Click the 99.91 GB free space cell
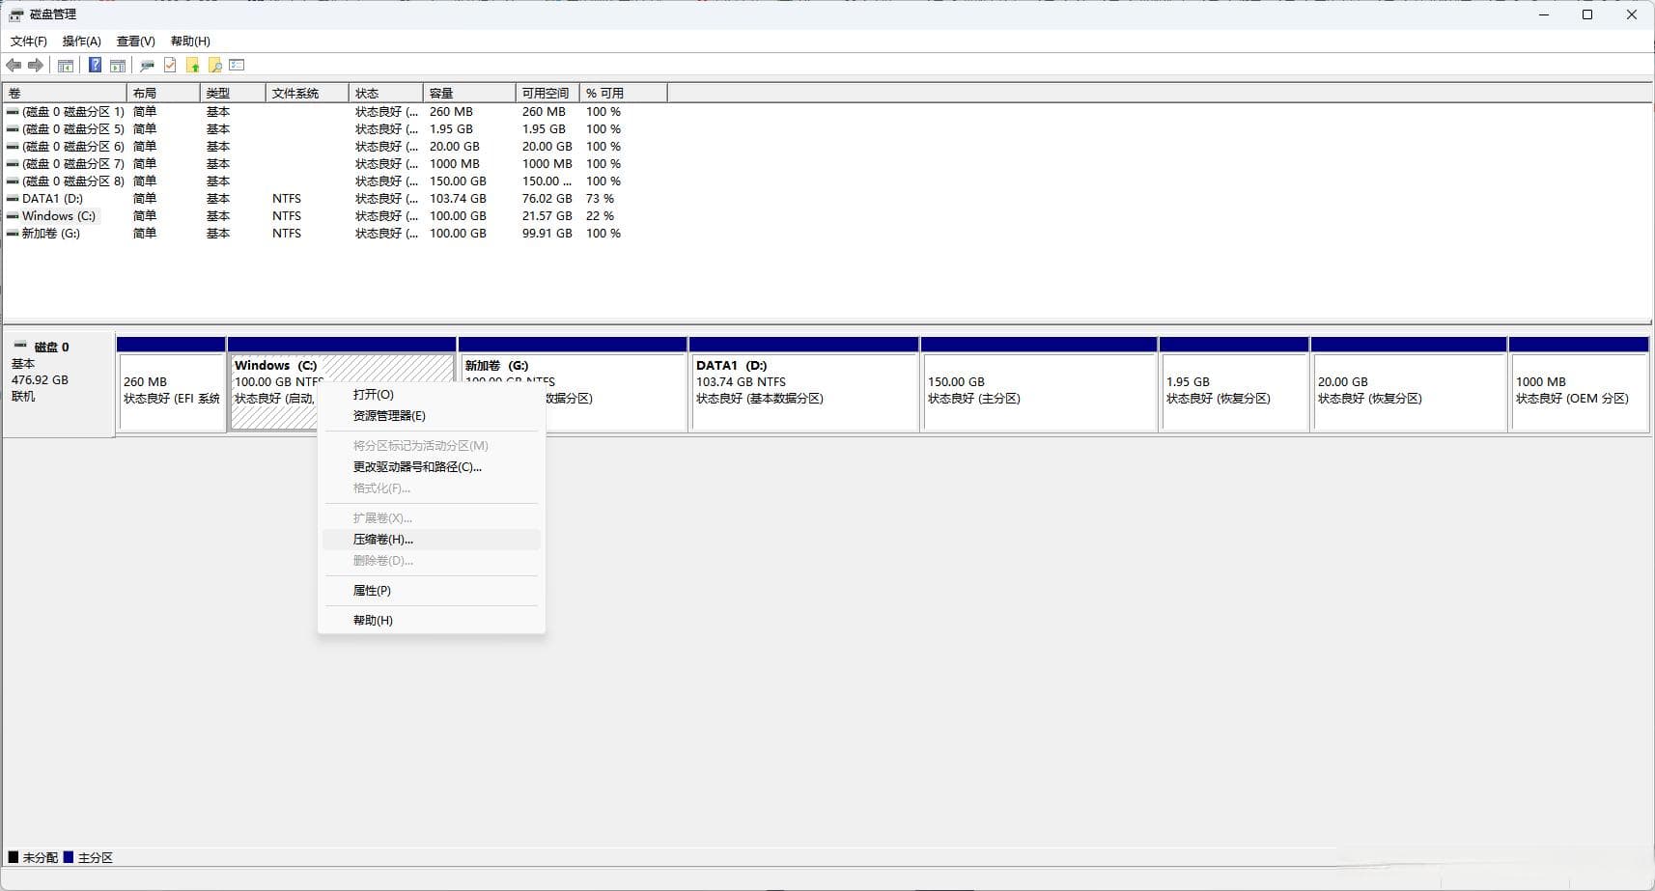1655x891 pixels. click(x=547, y=234)
